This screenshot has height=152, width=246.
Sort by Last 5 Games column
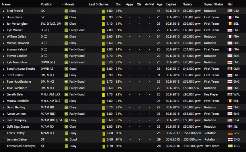coord(99,4)
